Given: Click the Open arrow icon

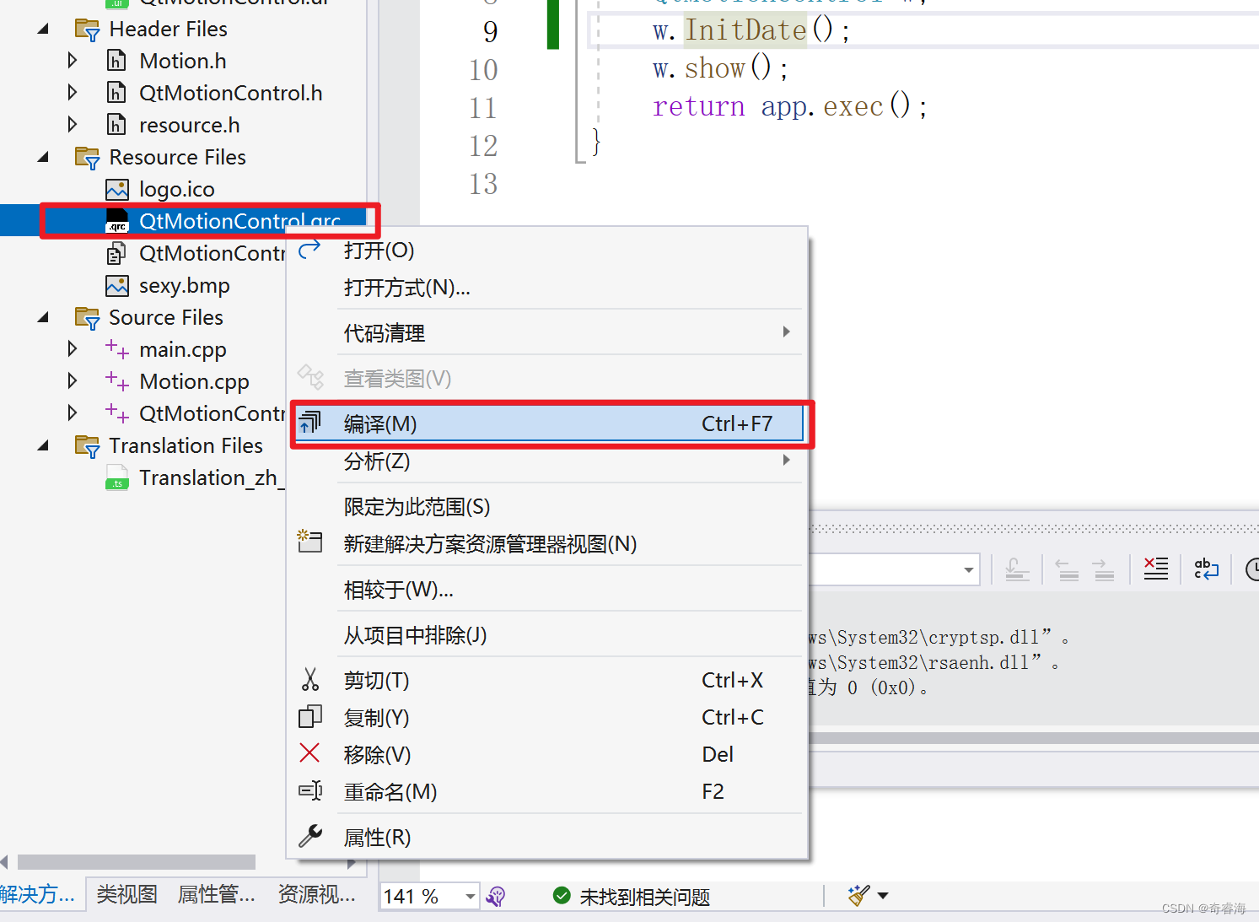Looking at the screenshot, I should click(309, 248).
